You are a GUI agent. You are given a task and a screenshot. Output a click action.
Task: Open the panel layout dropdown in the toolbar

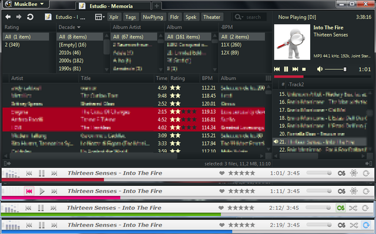[x=100, y=17]
